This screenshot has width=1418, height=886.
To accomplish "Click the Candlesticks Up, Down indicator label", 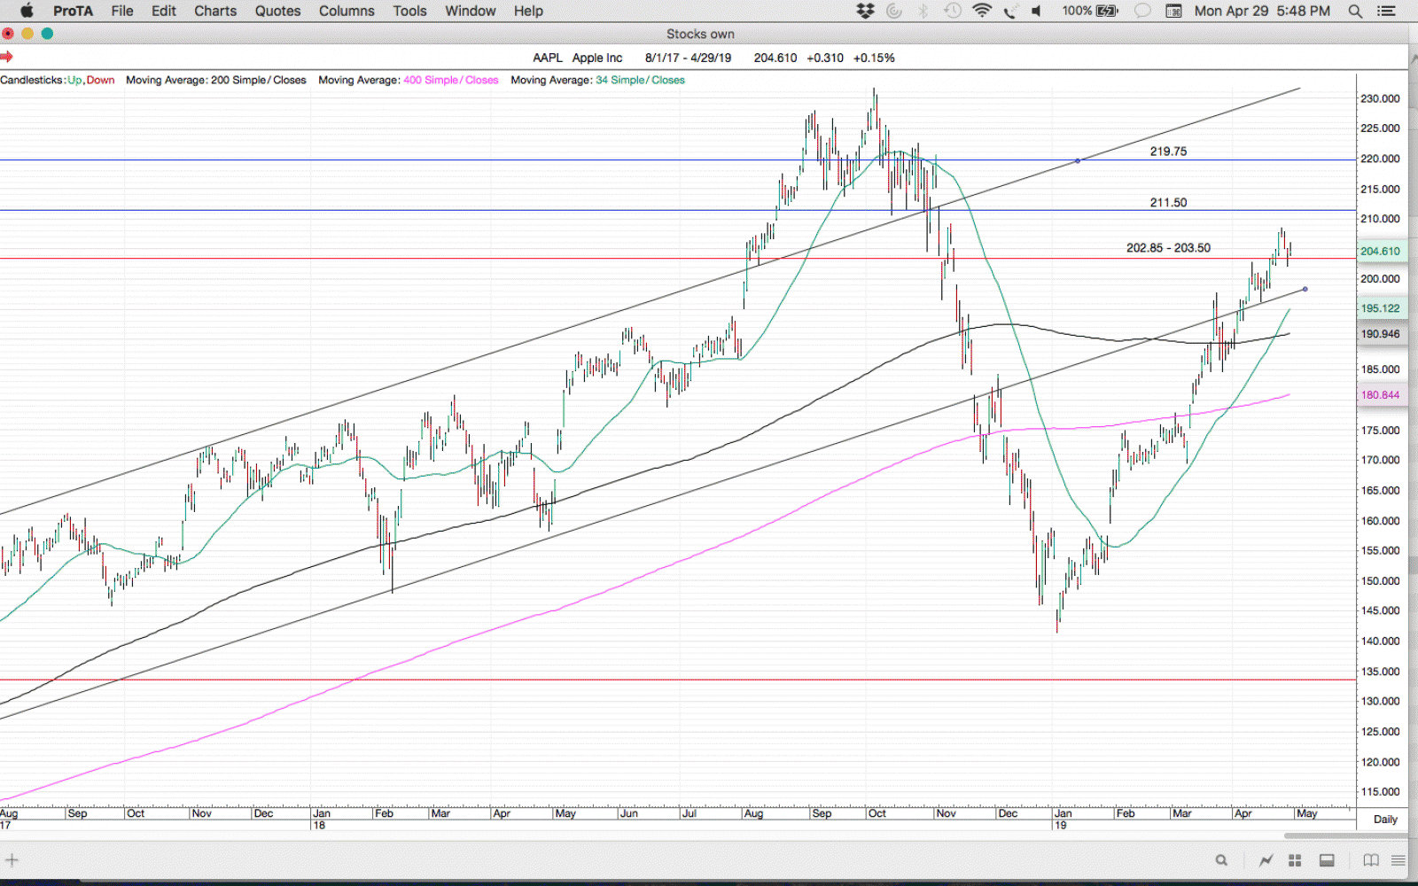I will pyautogui.click(x=58, y=80).
